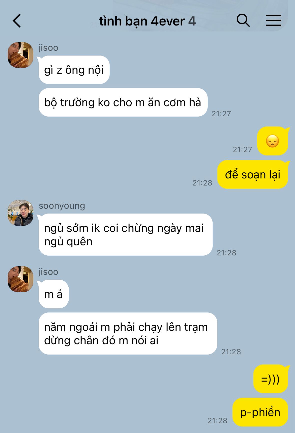The image size is (295, 433).
Task: Open chat search magnifier icon
Action: coord(243,20)
